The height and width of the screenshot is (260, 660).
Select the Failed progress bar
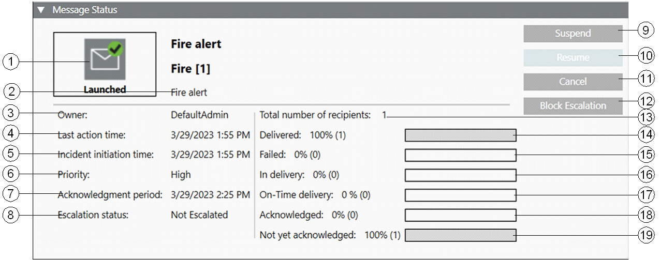(460, 155)
